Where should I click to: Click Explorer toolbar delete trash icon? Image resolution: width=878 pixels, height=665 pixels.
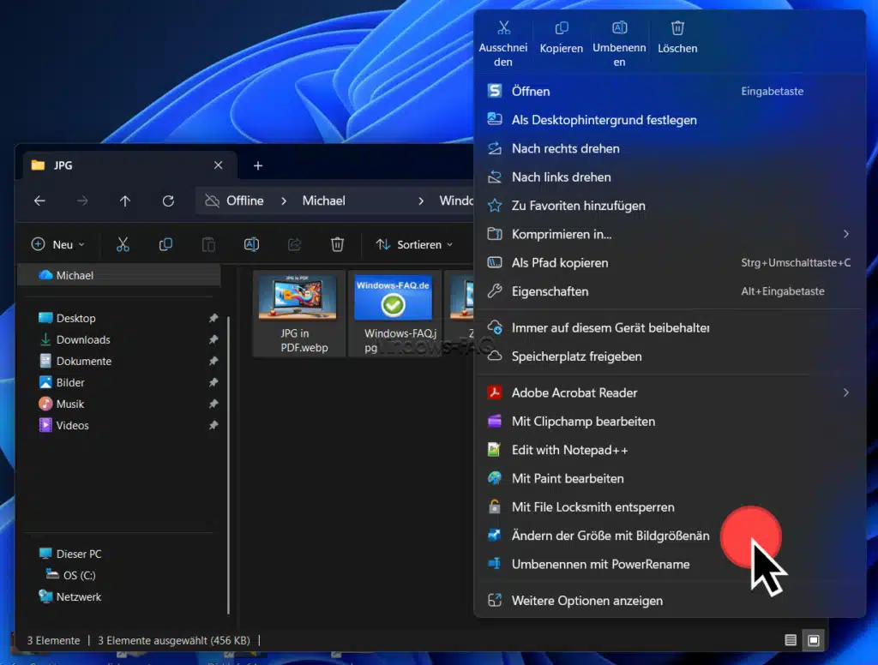coord(337,244)
